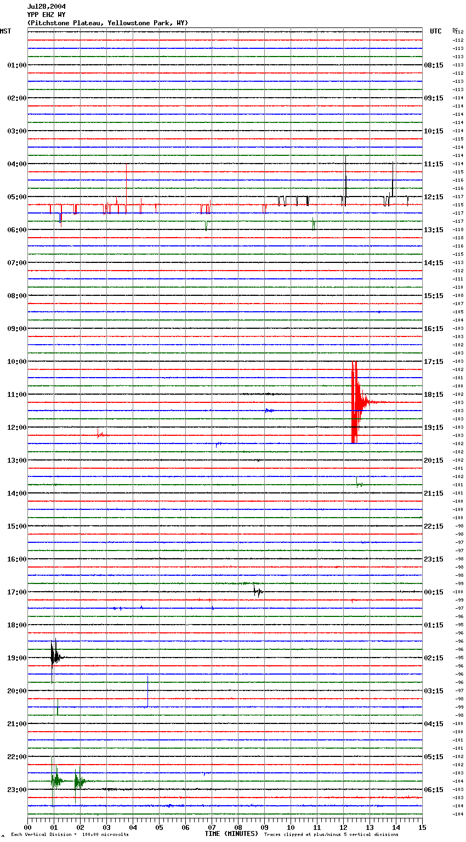Viewport: 466px width, 842px height.
Task: Select the 01:00 MST time label
Action: pos(16,65)
